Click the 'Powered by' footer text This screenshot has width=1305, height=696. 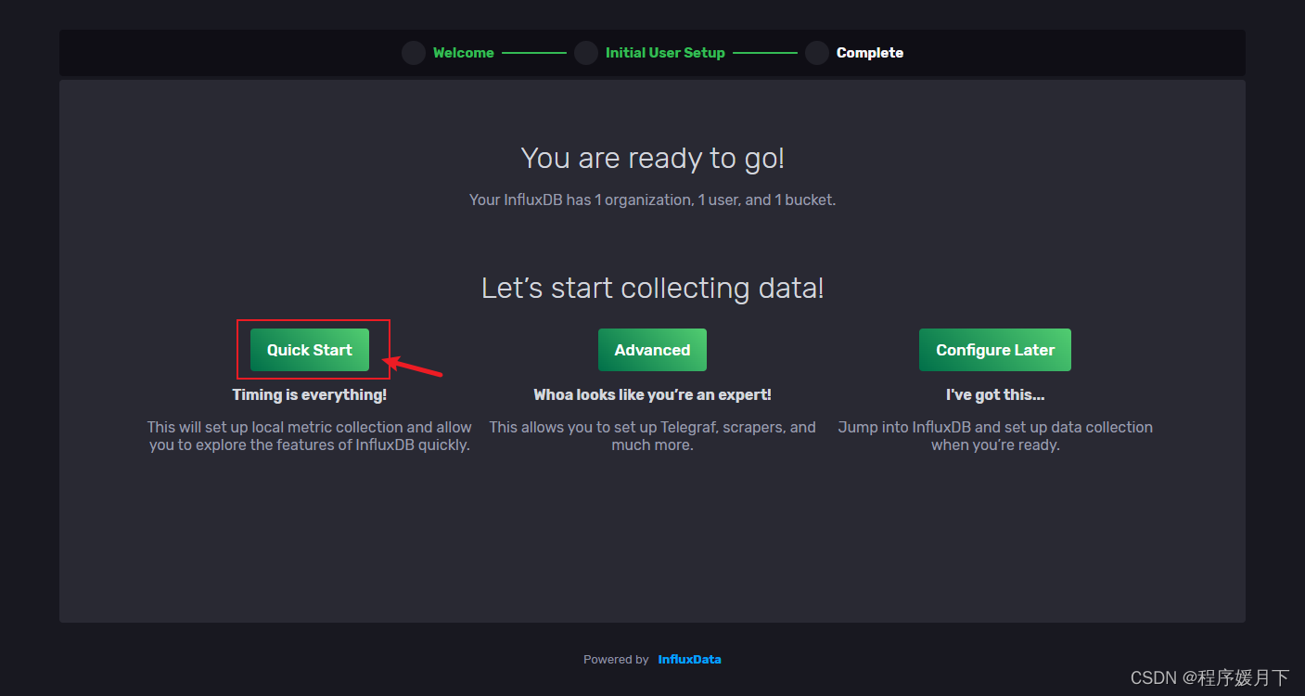pyautogui.click(x=616, y=660)
